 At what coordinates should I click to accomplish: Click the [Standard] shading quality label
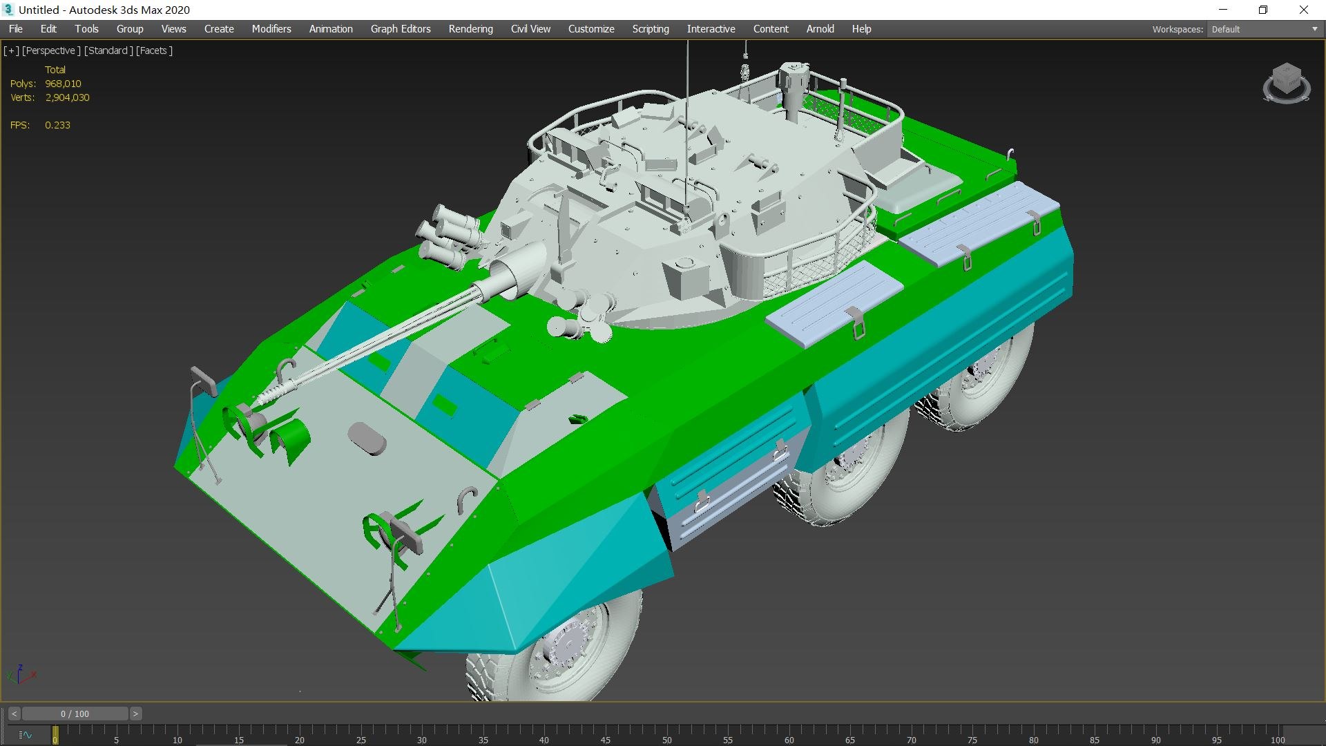pos(108,50)
